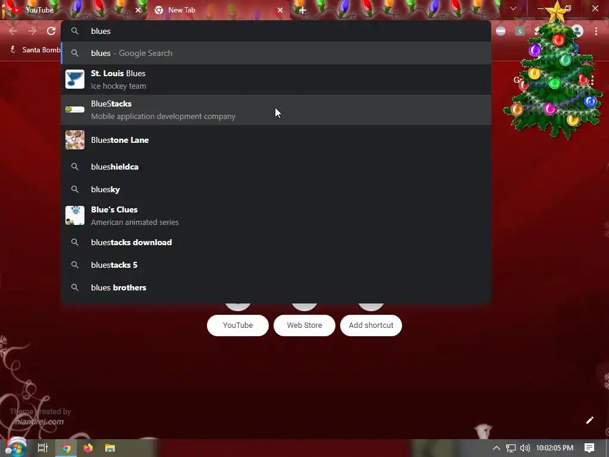Select 'bluestacks 5' suggestion

click(x=276, y=265)
